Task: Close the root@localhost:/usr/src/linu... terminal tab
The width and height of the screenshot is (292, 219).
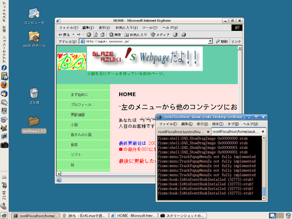Action: pyautogui.click(x=208, y=132)
